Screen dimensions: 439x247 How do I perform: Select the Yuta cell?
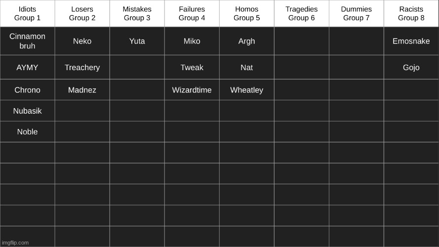[x=137, y=41]
